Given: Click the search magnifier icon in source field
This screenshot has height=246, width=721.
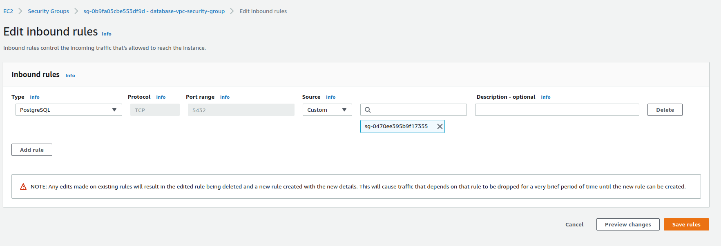Looking at the screenshot, I should click(x=368, y=110).
